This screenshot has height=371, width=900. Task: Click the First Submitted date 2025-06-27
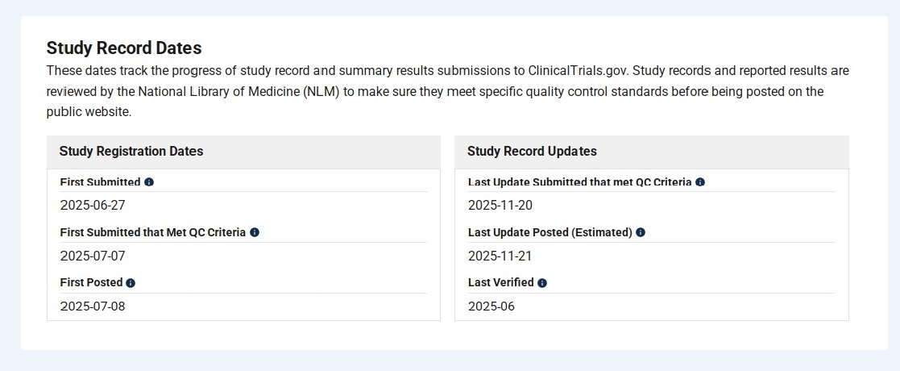tap(93, 205)
